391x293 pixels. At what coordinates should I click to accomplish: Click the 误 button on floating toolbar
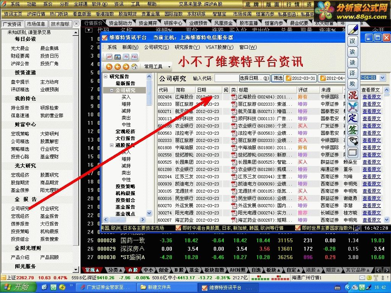tap(352, 41)
